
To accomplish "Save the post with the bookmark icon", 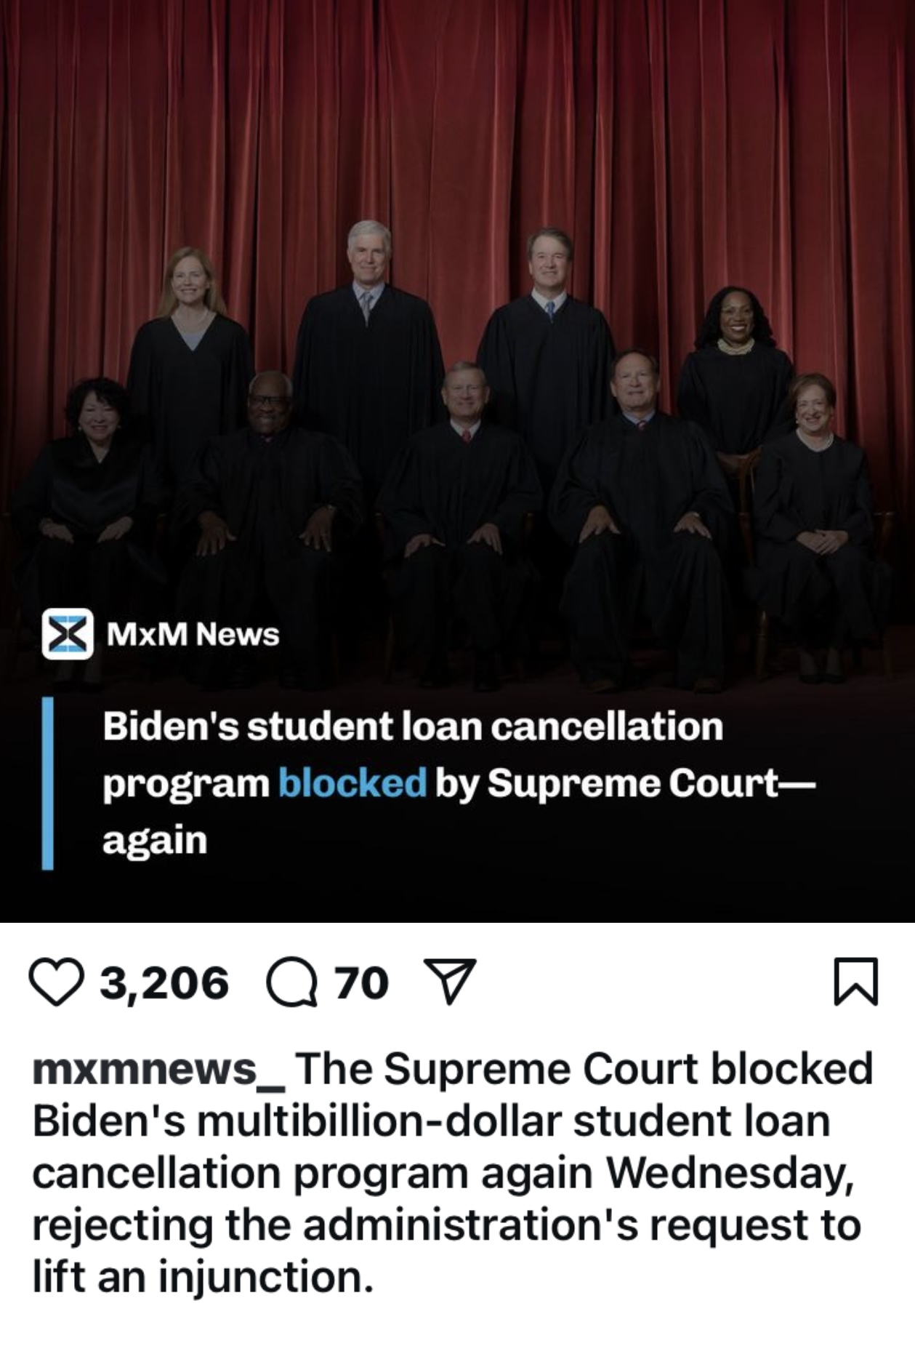I will 856,982.
